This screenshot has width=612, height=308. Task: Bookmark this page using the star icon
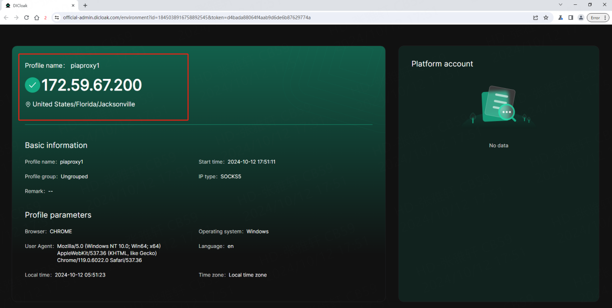click(x=546, y=17)
